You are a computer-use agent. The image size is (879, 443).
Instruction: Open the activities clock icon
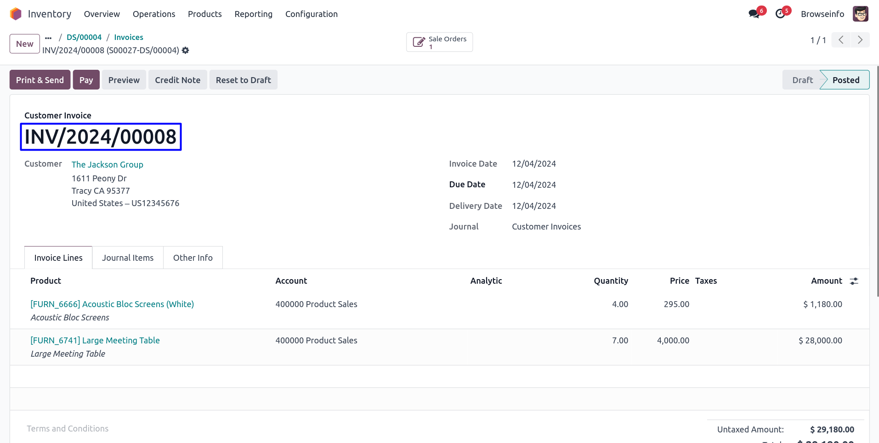tap(780, 14)
